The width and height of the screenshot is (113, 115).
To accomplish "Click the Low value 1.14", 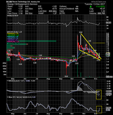I will coord(21,11).
